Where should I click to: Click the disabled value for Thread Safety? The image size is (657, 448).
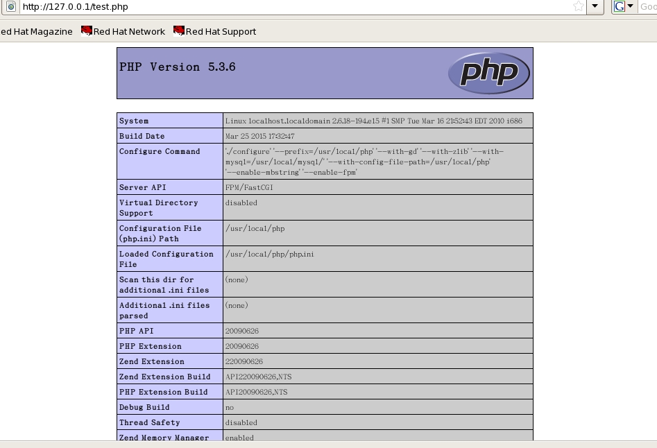pos(241,423)
